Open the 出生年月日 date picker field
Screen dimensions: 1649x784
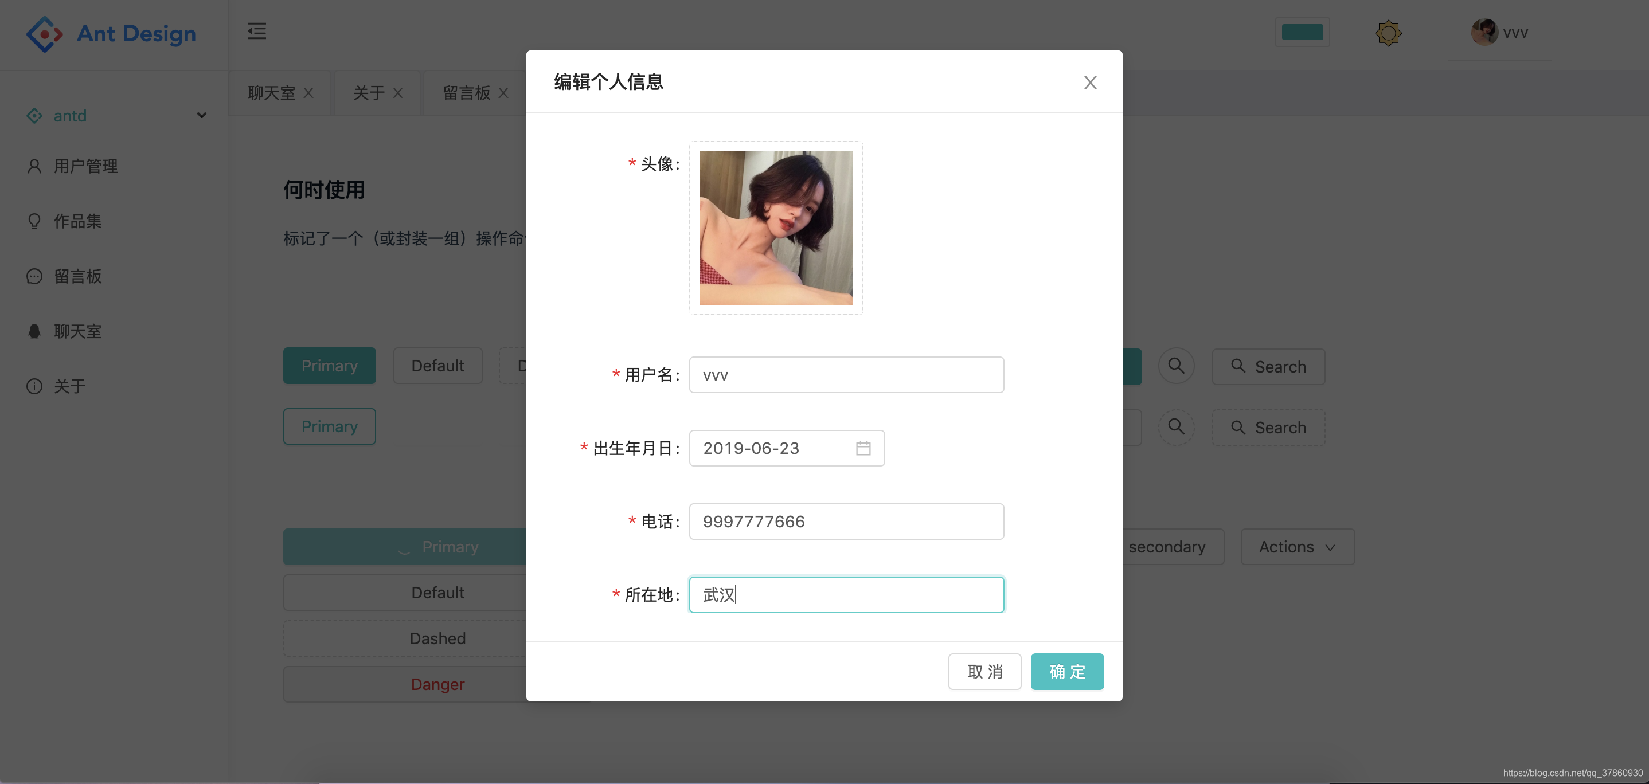tap(787, 448)
